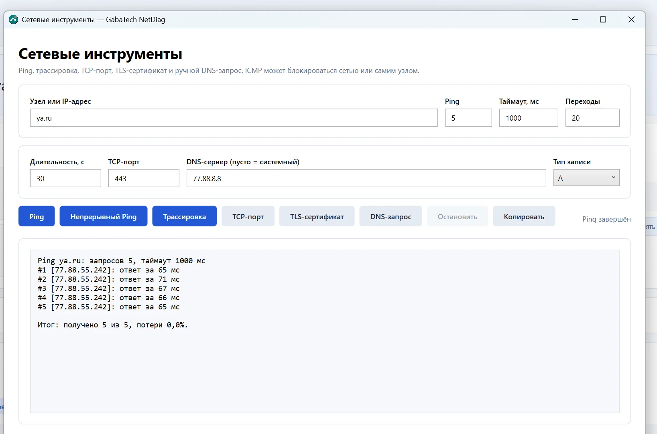Click the Переходы field

pos(592,118)
